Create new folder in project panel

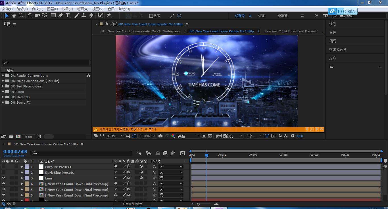[x=11, y=137]
